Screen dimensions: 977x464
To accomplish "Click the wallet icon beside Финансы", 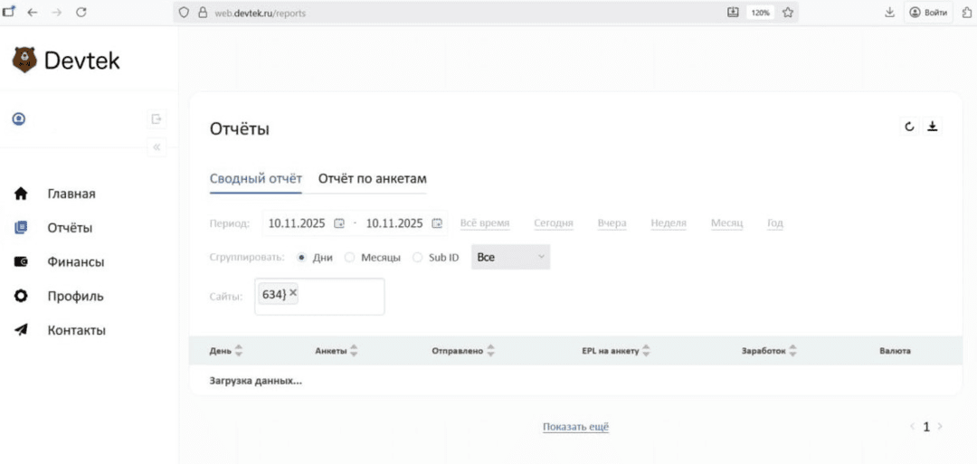I will pyautogui.click(x=21, y=262).
